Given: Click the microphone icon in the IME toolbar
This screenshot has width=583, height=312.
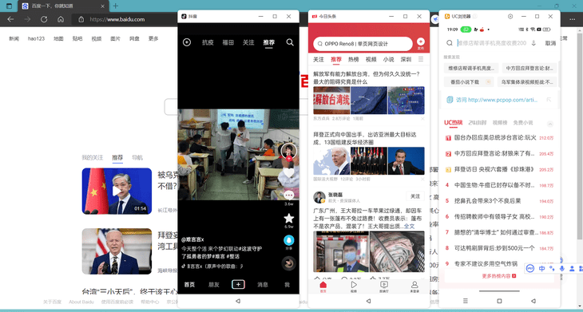Looking at the screenshot, I should coord(561,268).
